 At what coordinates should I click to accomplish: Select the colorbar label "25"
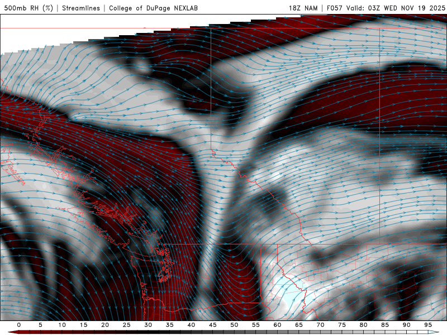(127, 325)
